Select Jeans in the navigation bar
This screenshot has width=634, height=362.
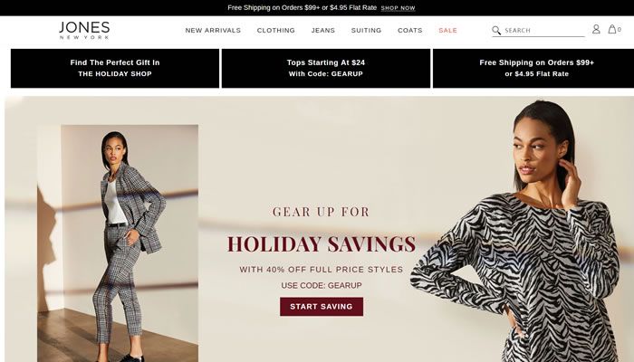(323, 30)
